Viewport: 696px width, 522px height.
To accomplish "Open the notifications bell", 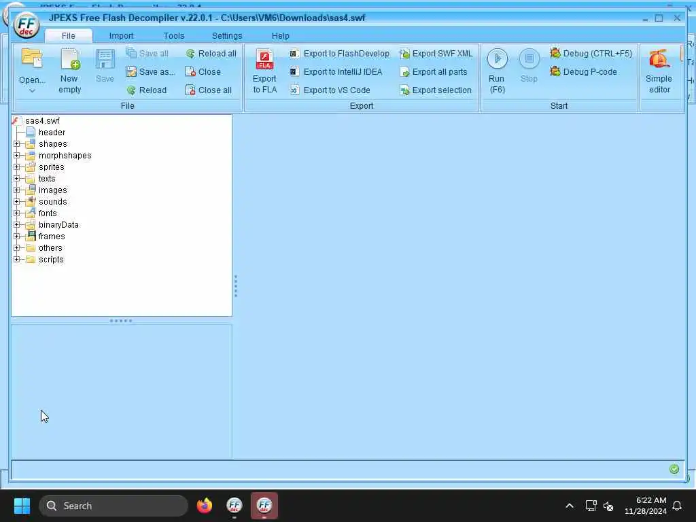I will coord(677,506).
